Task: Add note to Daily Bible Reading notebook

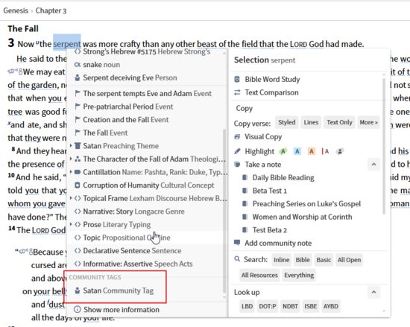Action: [283, 177]
